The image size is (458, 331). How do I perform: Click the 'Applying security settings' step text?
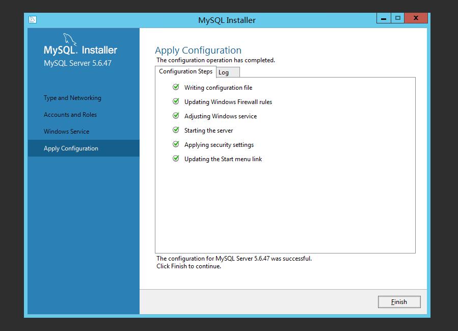click(x=219, y=145)
